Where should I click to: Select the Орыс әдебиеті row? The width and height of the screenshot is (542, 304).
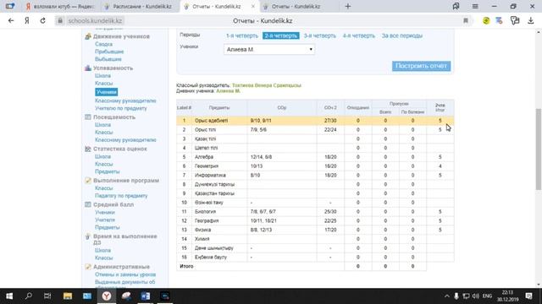pyautogui.click(x=315, y=121)
